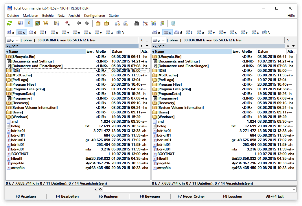Go forward with the right arrow

(x=87, y=23)
